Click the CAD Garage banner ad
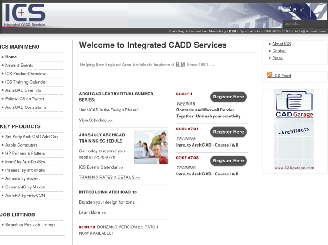The width and height of the screenshot is (328, 245). [x=294, y=130]
